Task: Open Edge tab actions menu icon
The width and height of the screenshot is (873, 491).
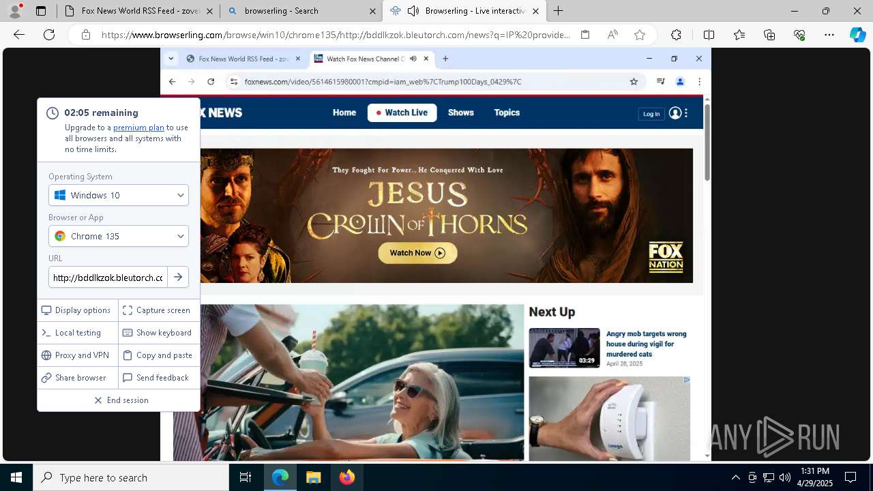Action: click(x=41, y=11)
